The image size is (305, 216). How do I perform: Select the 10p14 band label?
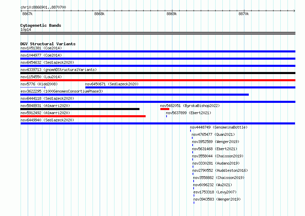26,29
